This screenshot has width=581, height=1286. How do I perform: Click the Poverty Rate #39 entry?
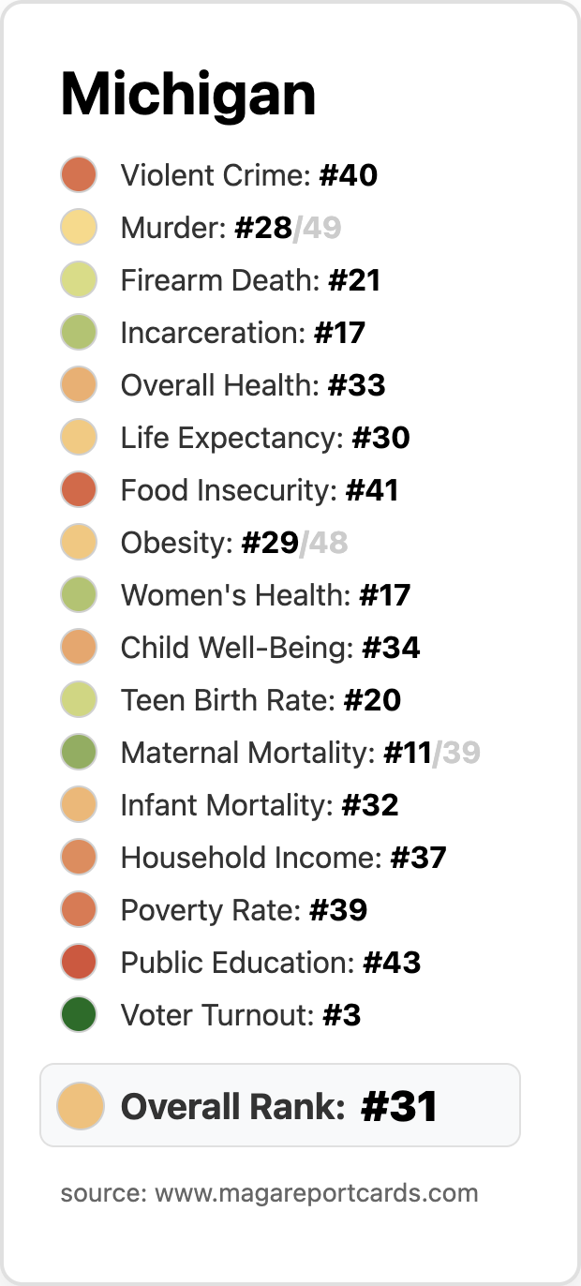pyautogui.click(x=214, y=910)
